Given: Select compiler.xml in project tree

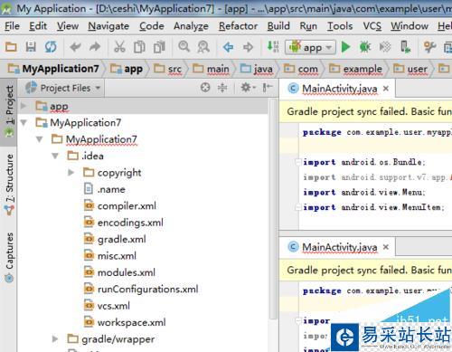Looking at the screenshot, I should pyautogui.click(x=127, y=206).
